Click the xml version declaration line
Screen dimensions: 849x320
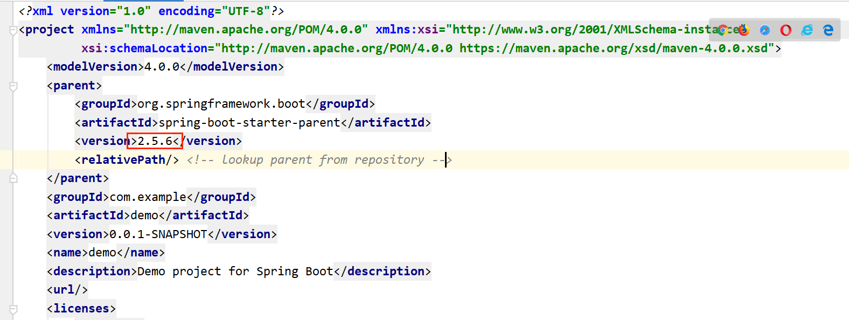(151, 11)
